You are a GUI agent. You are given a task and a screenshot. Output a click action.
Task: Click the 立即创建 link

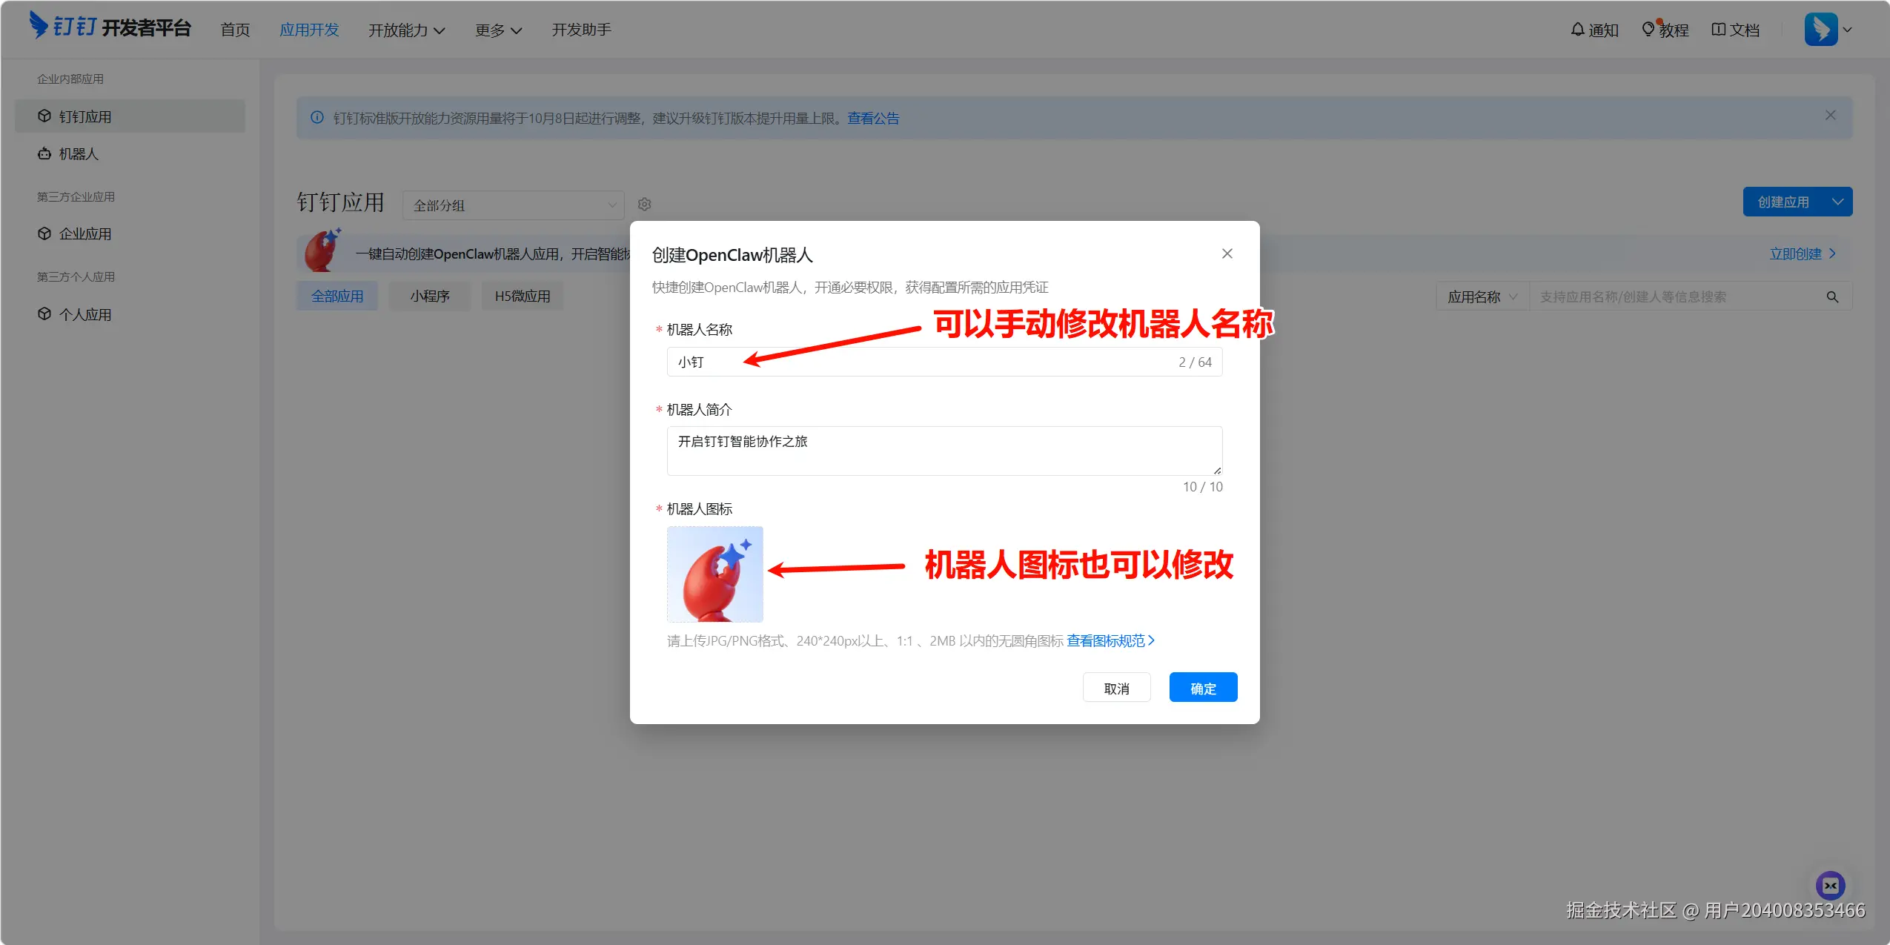point(1803,253)
